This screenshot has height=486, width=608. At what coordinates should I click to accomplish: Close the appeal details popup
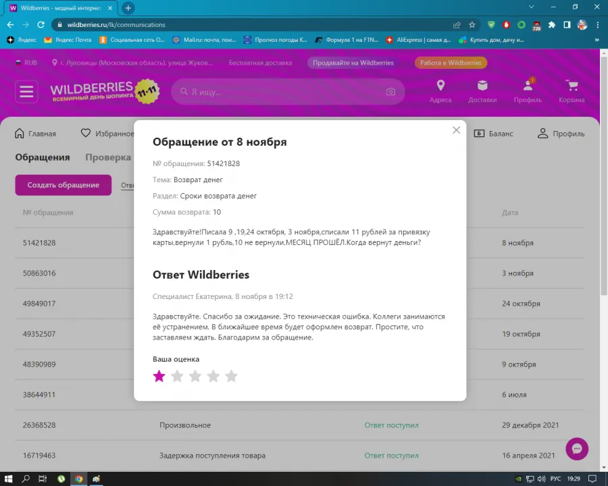[x=457, y=130]
